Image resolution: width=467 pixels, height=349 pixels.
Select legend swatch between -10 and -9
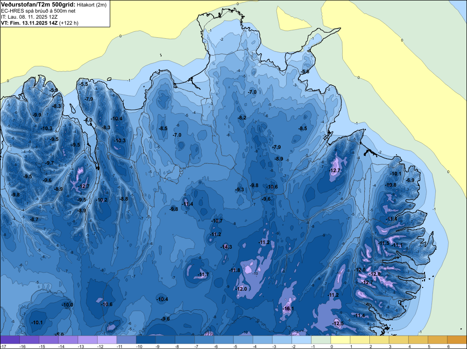146,340
